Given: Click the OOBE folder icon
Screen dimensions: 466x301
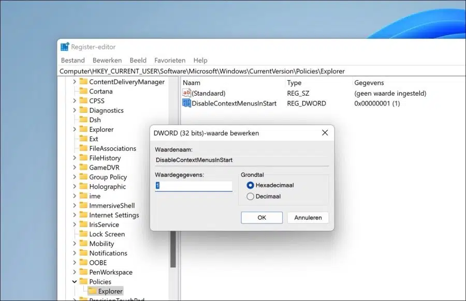Looking at the screenshot, I should click(x=83, y=262).
